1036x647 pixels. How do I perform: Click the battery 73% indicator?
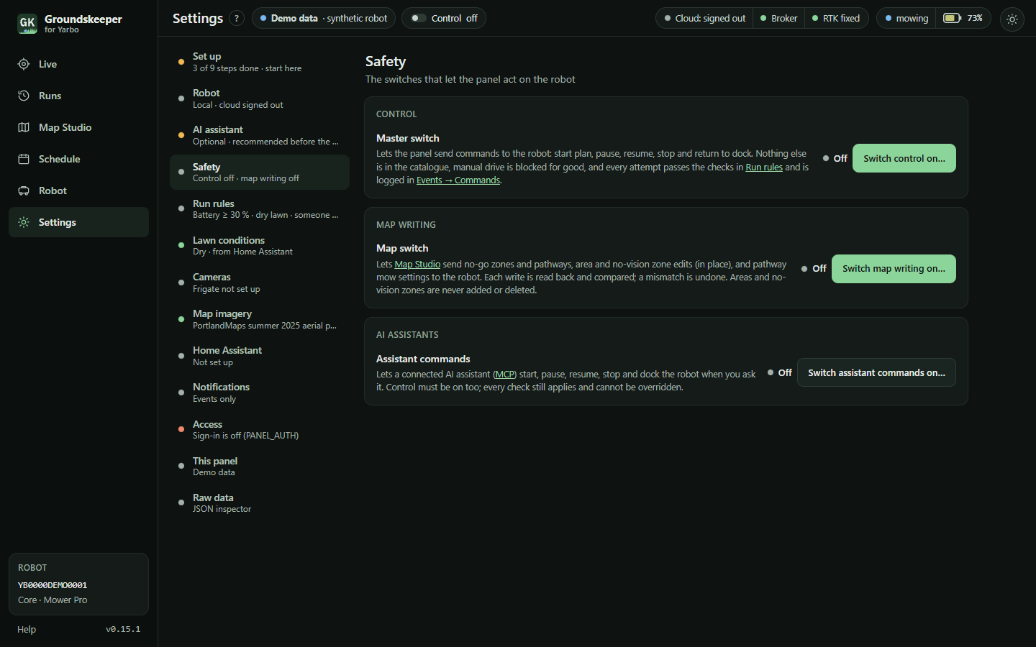click(x=963, y=18)
